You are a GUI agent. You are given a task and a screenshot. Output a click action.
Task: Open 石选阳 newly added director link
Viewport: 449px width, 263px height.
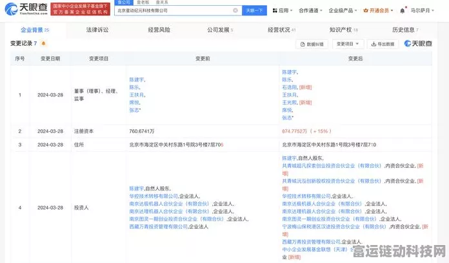click(290, 87)
